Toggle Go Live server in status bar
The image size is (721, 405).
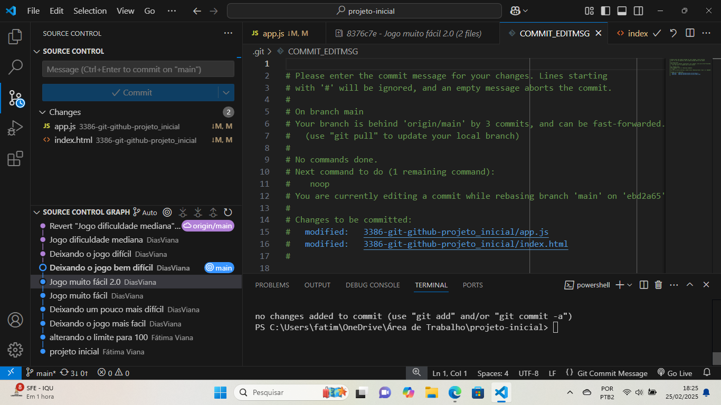coord(675,373)
